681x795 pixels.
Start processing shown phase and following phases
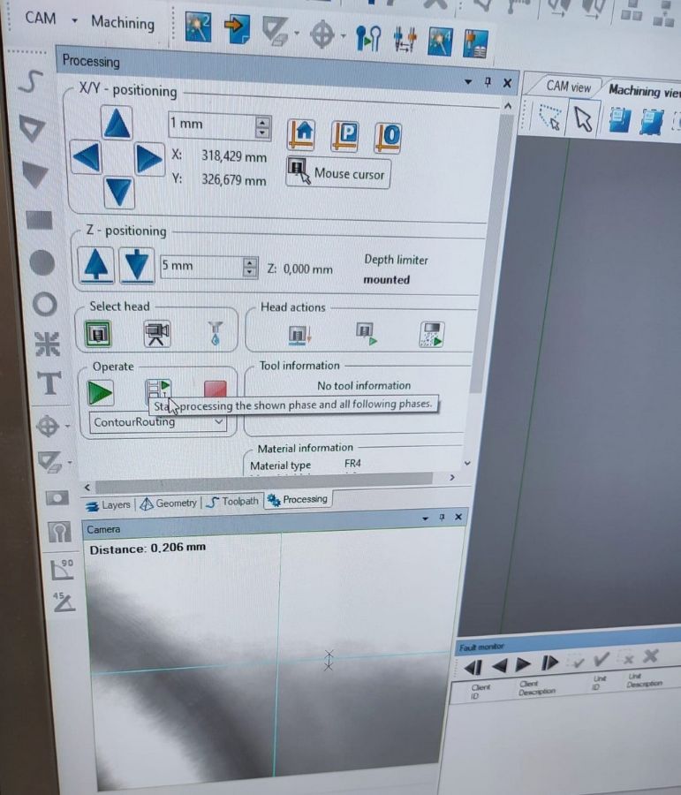pos(158,390)
